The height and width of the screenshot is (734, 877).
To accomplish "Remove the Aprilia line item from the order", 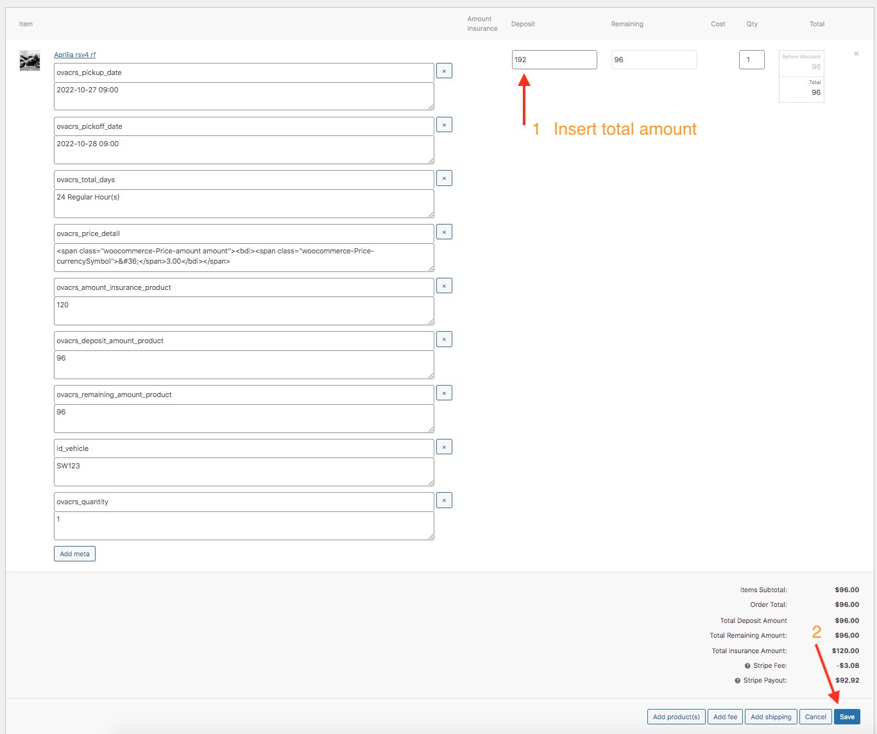I will pyautogui.click(x=856, y=54).
